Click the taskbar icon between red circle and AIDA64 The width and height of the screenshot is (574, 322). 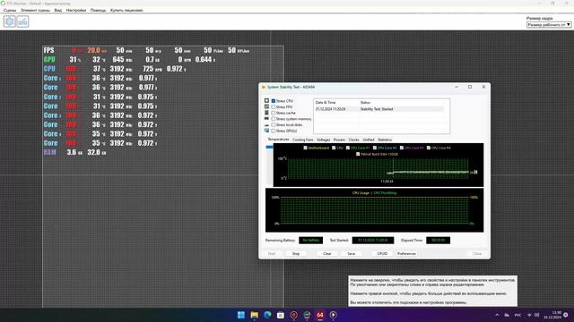(307, 315)
